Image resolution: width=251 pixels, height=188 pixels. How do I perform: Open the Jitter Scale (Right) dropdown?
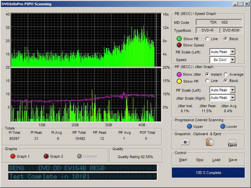coord(233,98)
